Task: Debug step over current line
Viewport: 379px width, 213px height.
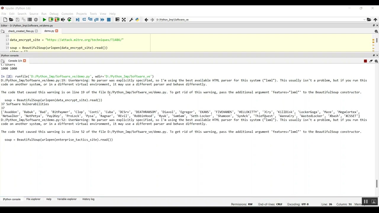Action: click(84, 20)
